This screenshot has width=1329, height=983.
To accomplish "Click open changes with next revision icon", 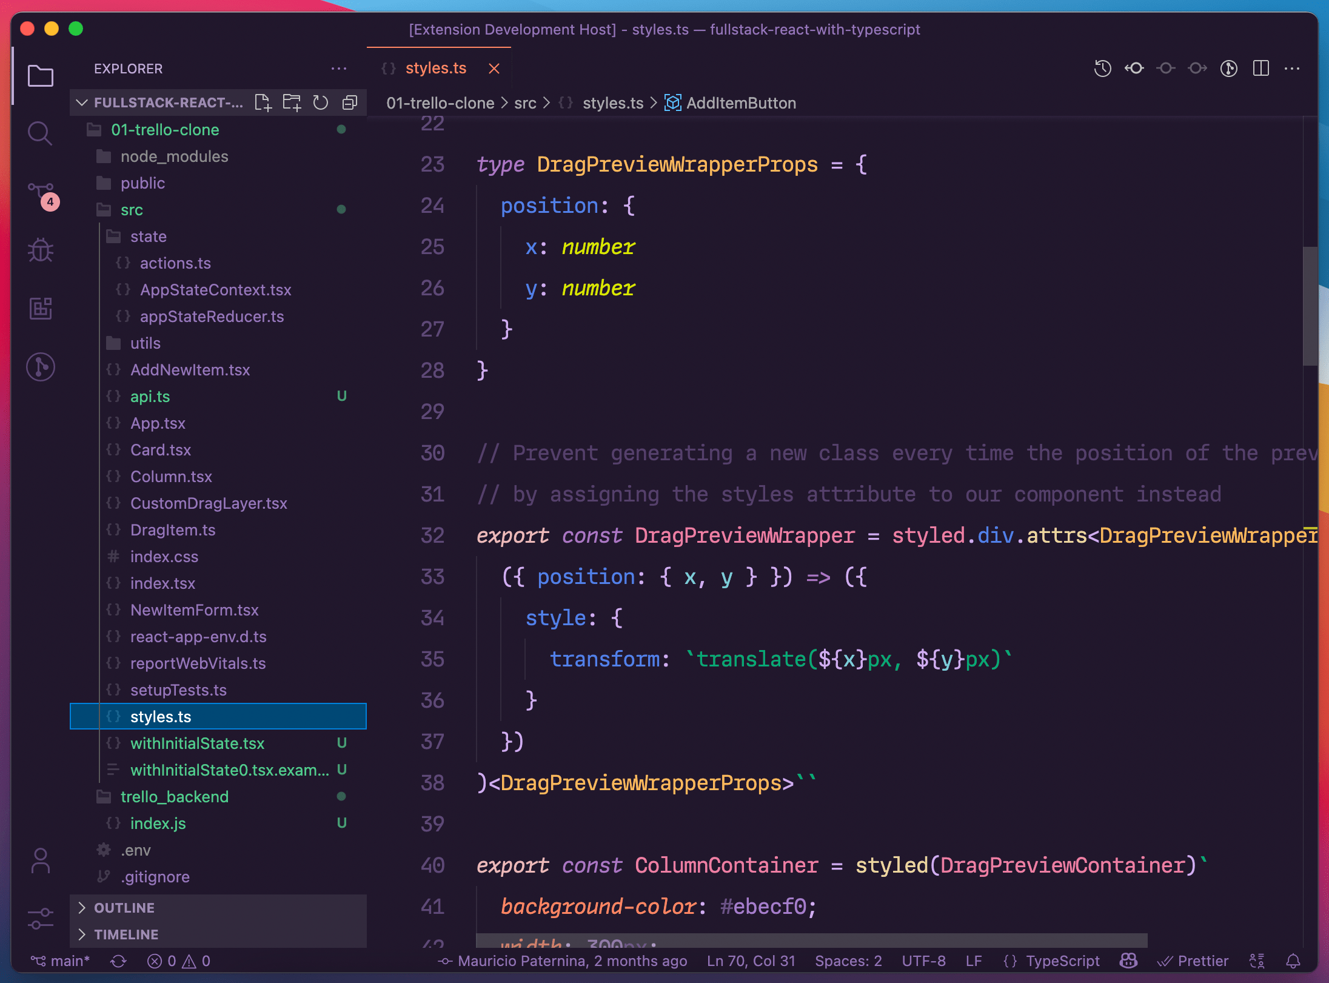I will click(1197, 69).
